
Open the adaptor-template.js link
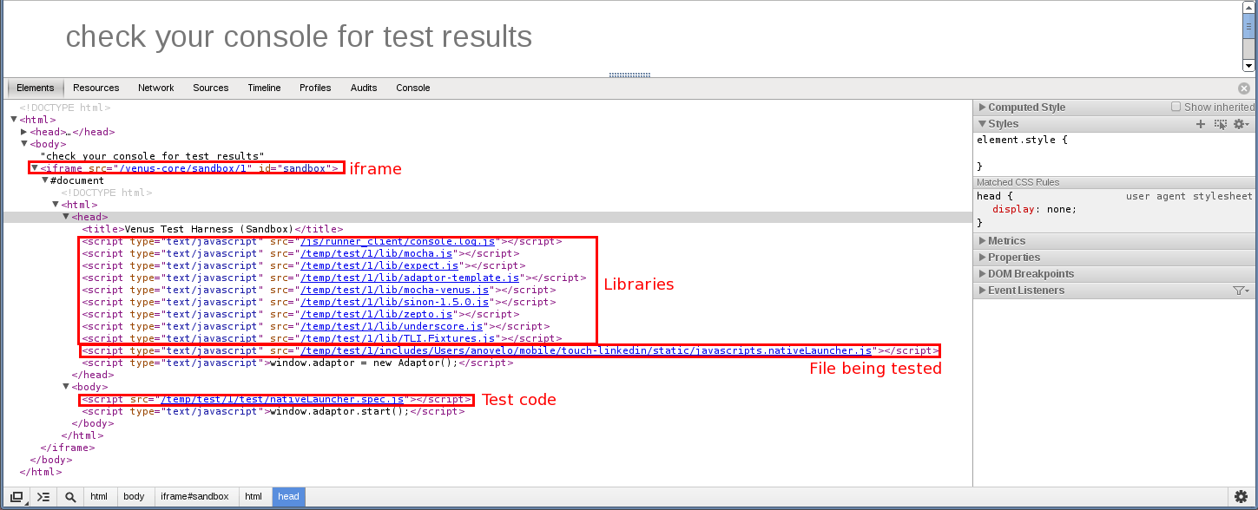pyautogui.click(x=409, y=278)
